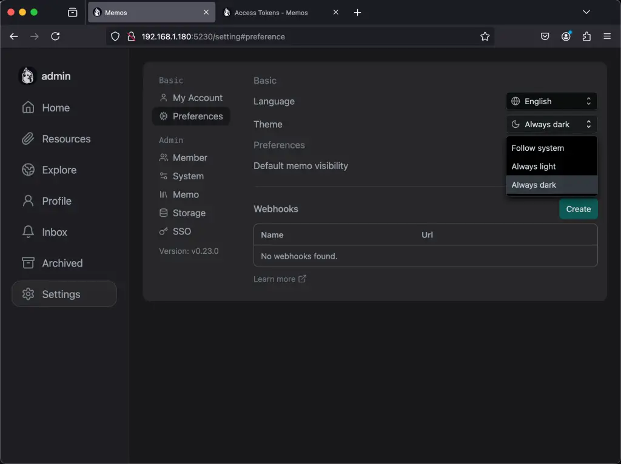Screen dimensions: 621x464
Task: Choose Follow system from the theme menu
Action: point(537,148)
